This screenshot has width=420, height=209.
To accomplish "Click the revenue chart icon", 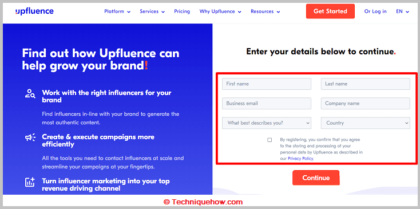I will pyautogui.click(x=30, y=182).
